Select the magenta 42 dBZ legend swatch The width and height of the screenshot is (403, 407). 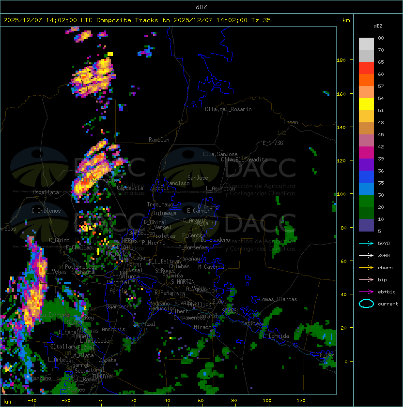pos(366,153)
